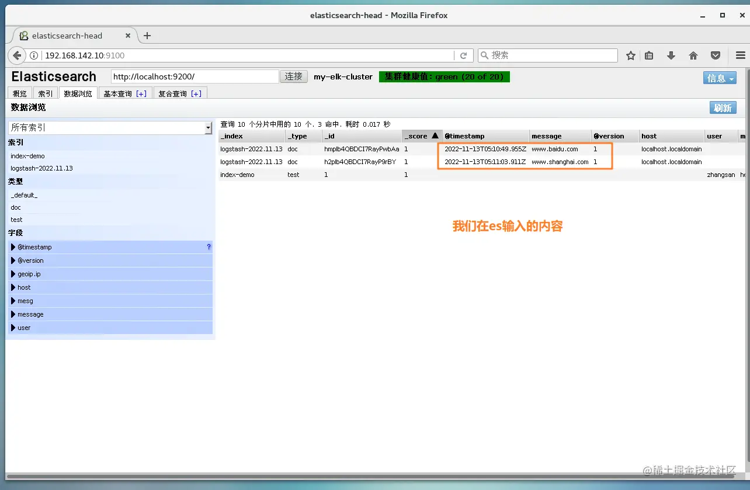
Task: Click the Firefox home icon
Action: click(x=693, y=55)
